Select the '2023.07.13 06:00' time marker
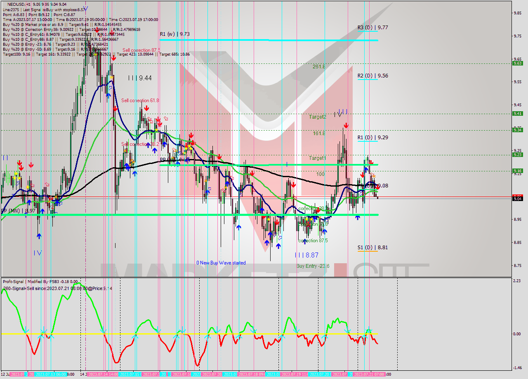This screenshot has height=379, width=528. tap(51, 374)
